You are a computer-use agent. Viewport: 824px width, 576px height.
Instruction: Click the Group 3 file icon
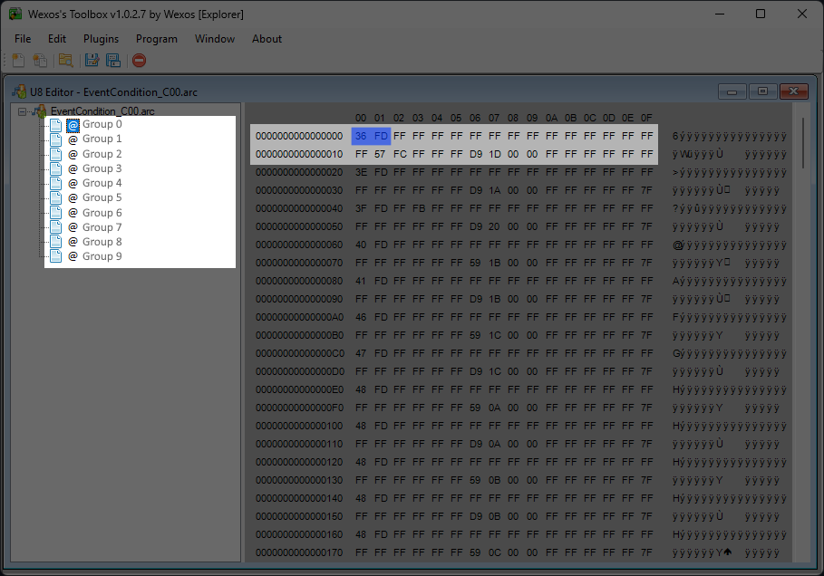point(56,168)
